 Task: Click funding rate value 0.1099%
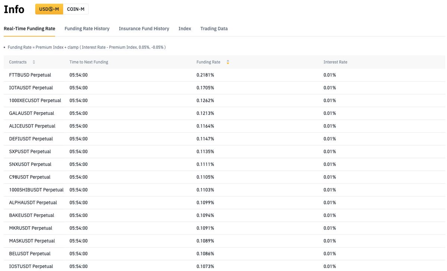tap(205, 202)
